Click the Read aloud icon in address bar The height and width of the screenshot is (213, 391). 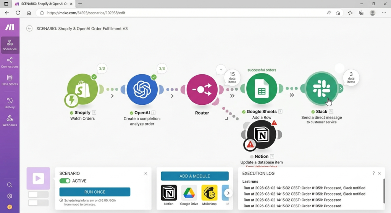(329, 13)
